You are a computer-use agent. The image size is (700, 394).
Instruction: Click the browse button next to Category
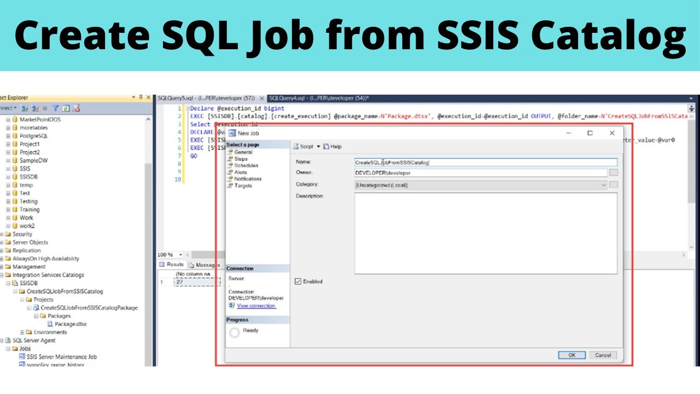tap(614, 185)
